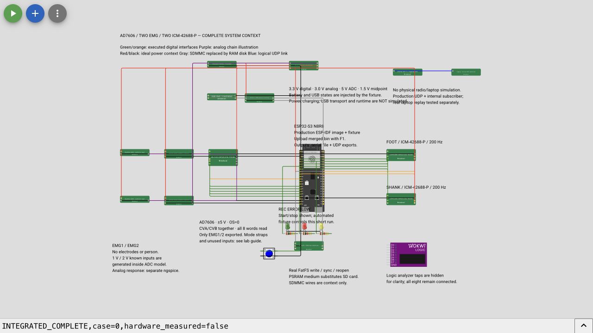
Task: Click the 'REC ERROR LOW' label
Action: coord(295,210)
